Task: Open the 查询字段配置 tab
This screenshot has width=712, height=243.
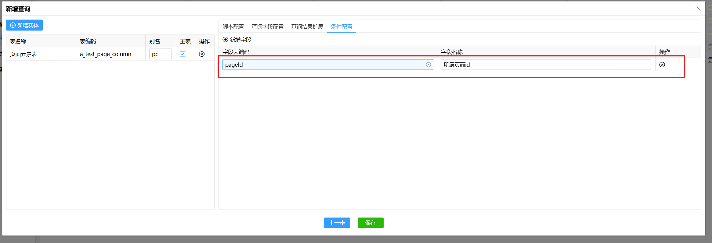Action: [x=267, y=27]
